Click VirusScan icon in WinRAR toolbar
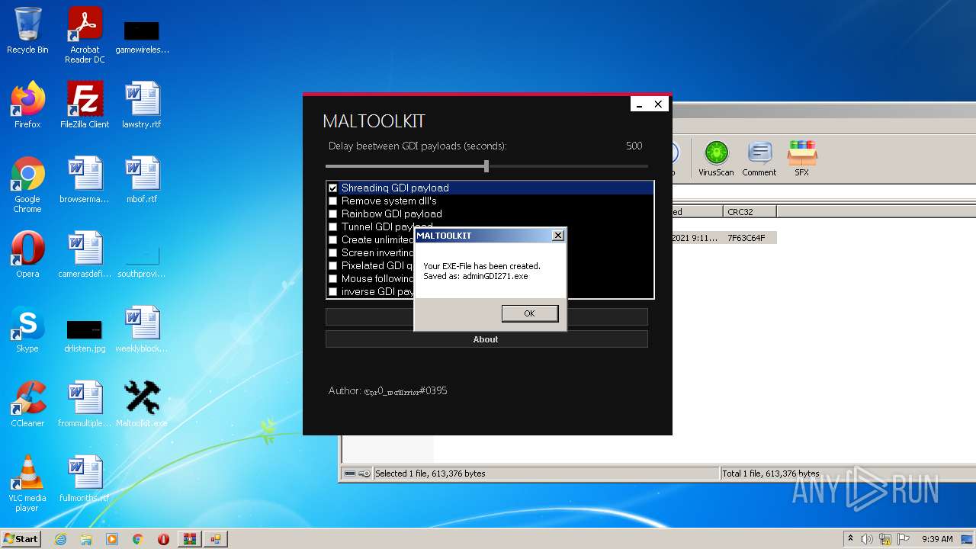Image resolution: width=976 pixels, height=549 pixels. [716, 159]
